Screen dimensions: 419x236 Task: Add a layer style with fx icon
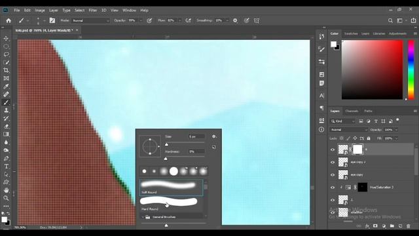[x=367, y=226]
